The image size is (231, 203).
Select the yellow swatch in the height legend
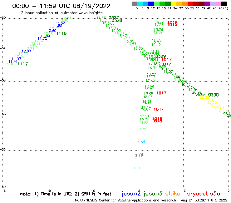(174, 4)
